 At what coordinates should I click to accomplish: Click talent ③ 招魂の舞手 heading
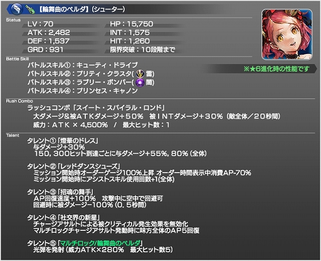tap(60, 192)
